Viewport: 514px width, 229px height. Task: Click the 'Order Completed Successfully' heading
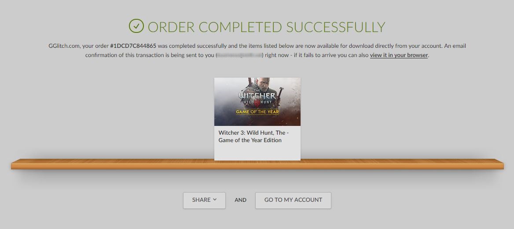point(266,27)
